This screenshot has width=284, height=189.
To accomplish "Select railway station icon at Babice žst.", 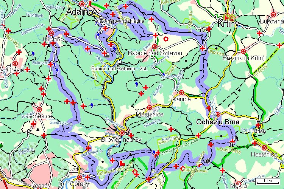I will pos(119,62).
